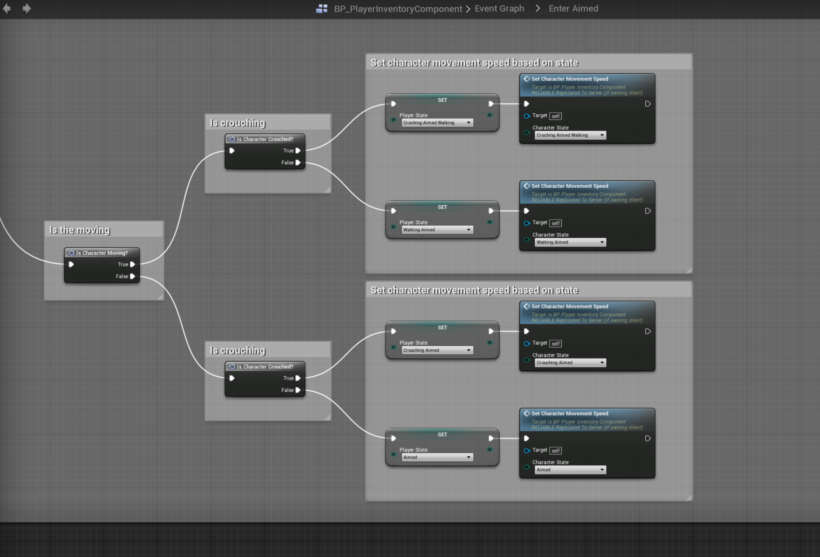Open the Player State dropdown showing Croching Aimed Walking

coord(437,123)
